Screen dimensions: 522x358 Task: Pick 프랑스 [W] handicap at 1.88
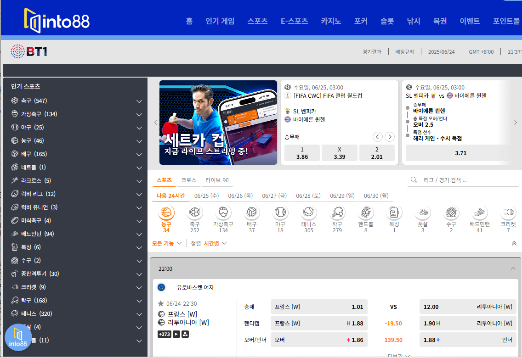point(319,323)
